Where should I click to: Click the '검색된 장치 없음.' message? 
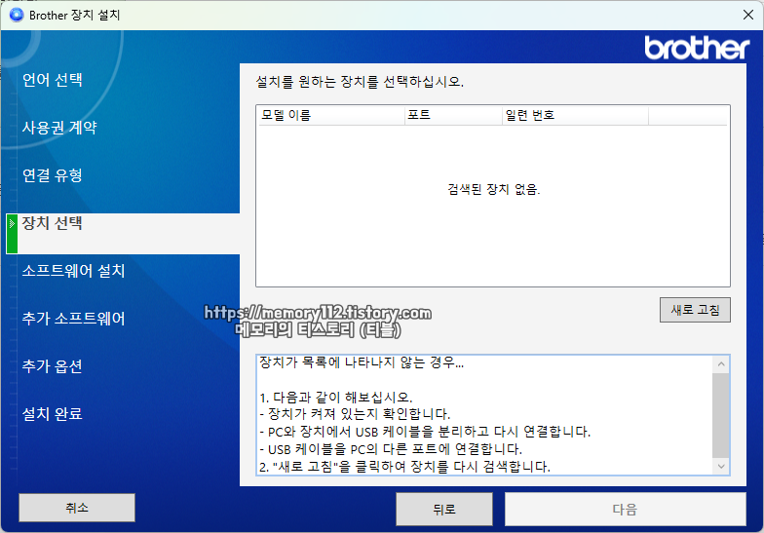pos(493,189)
